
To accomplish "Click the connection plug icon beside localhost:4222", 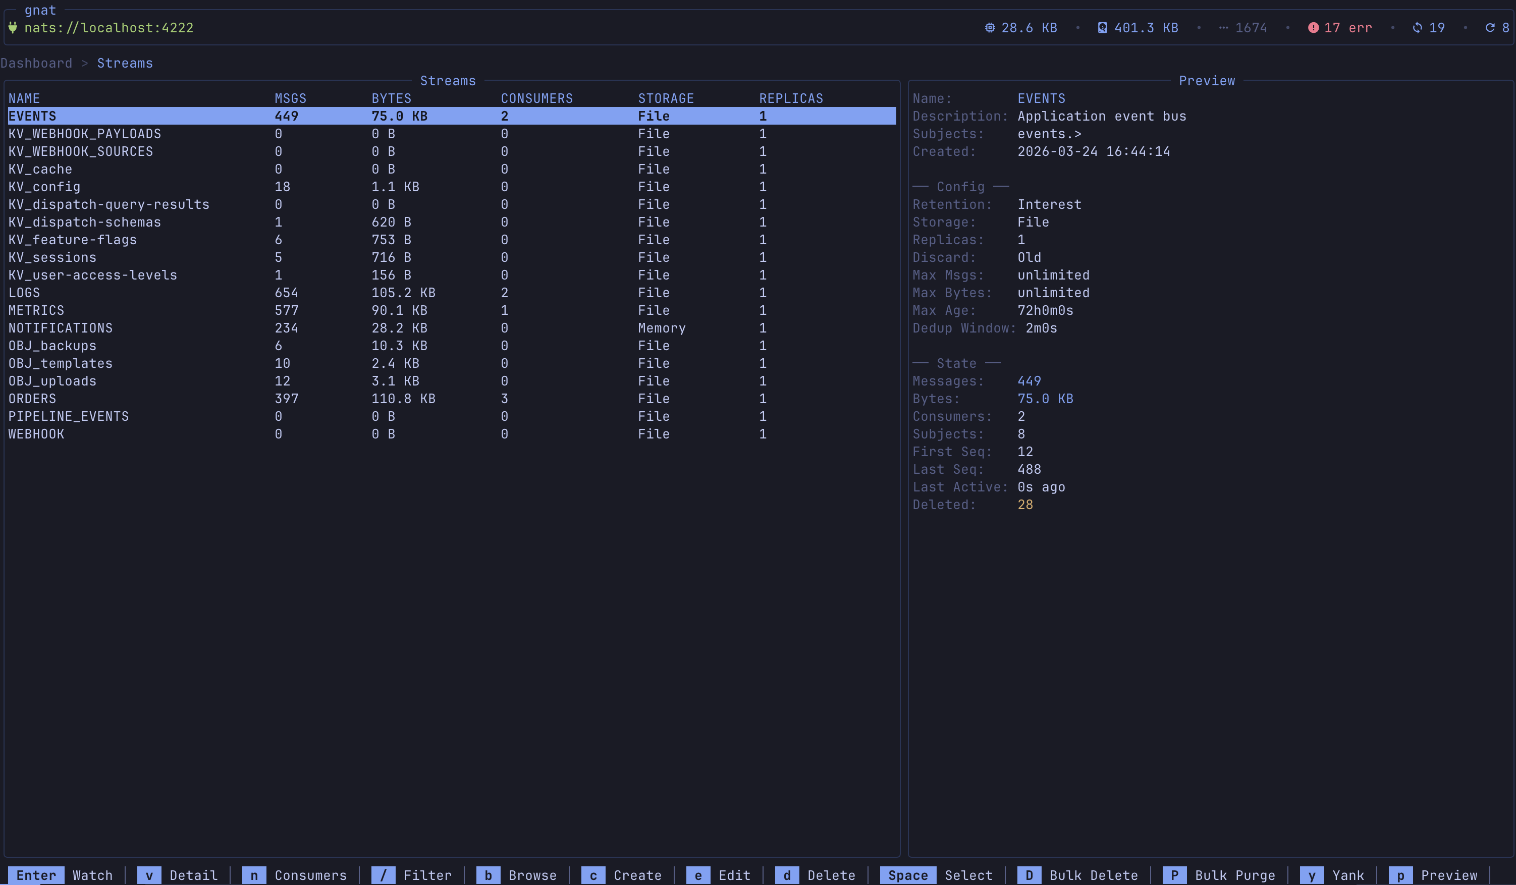I will 13,28.
